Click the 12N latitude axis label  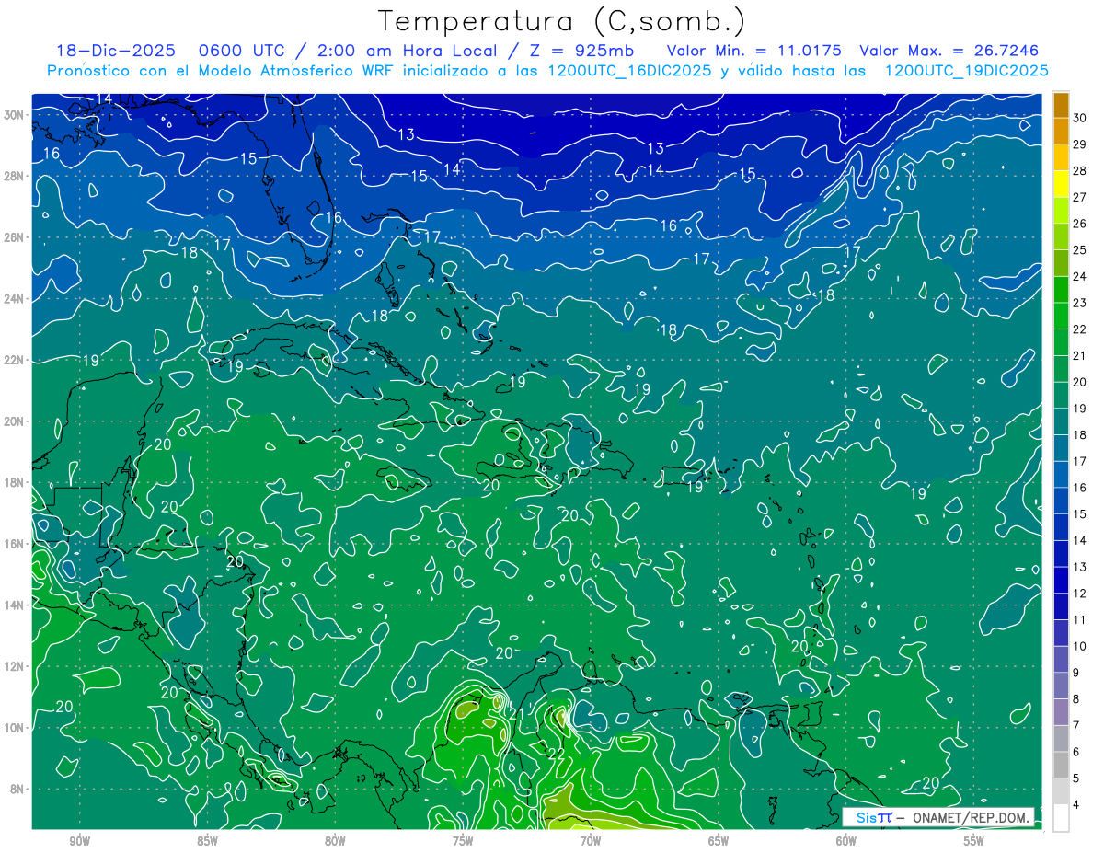[x=16, y=666]
